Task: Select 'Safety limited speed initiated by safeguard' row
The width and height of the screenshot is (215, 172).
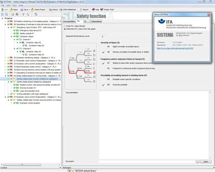Action: point(34,82)
